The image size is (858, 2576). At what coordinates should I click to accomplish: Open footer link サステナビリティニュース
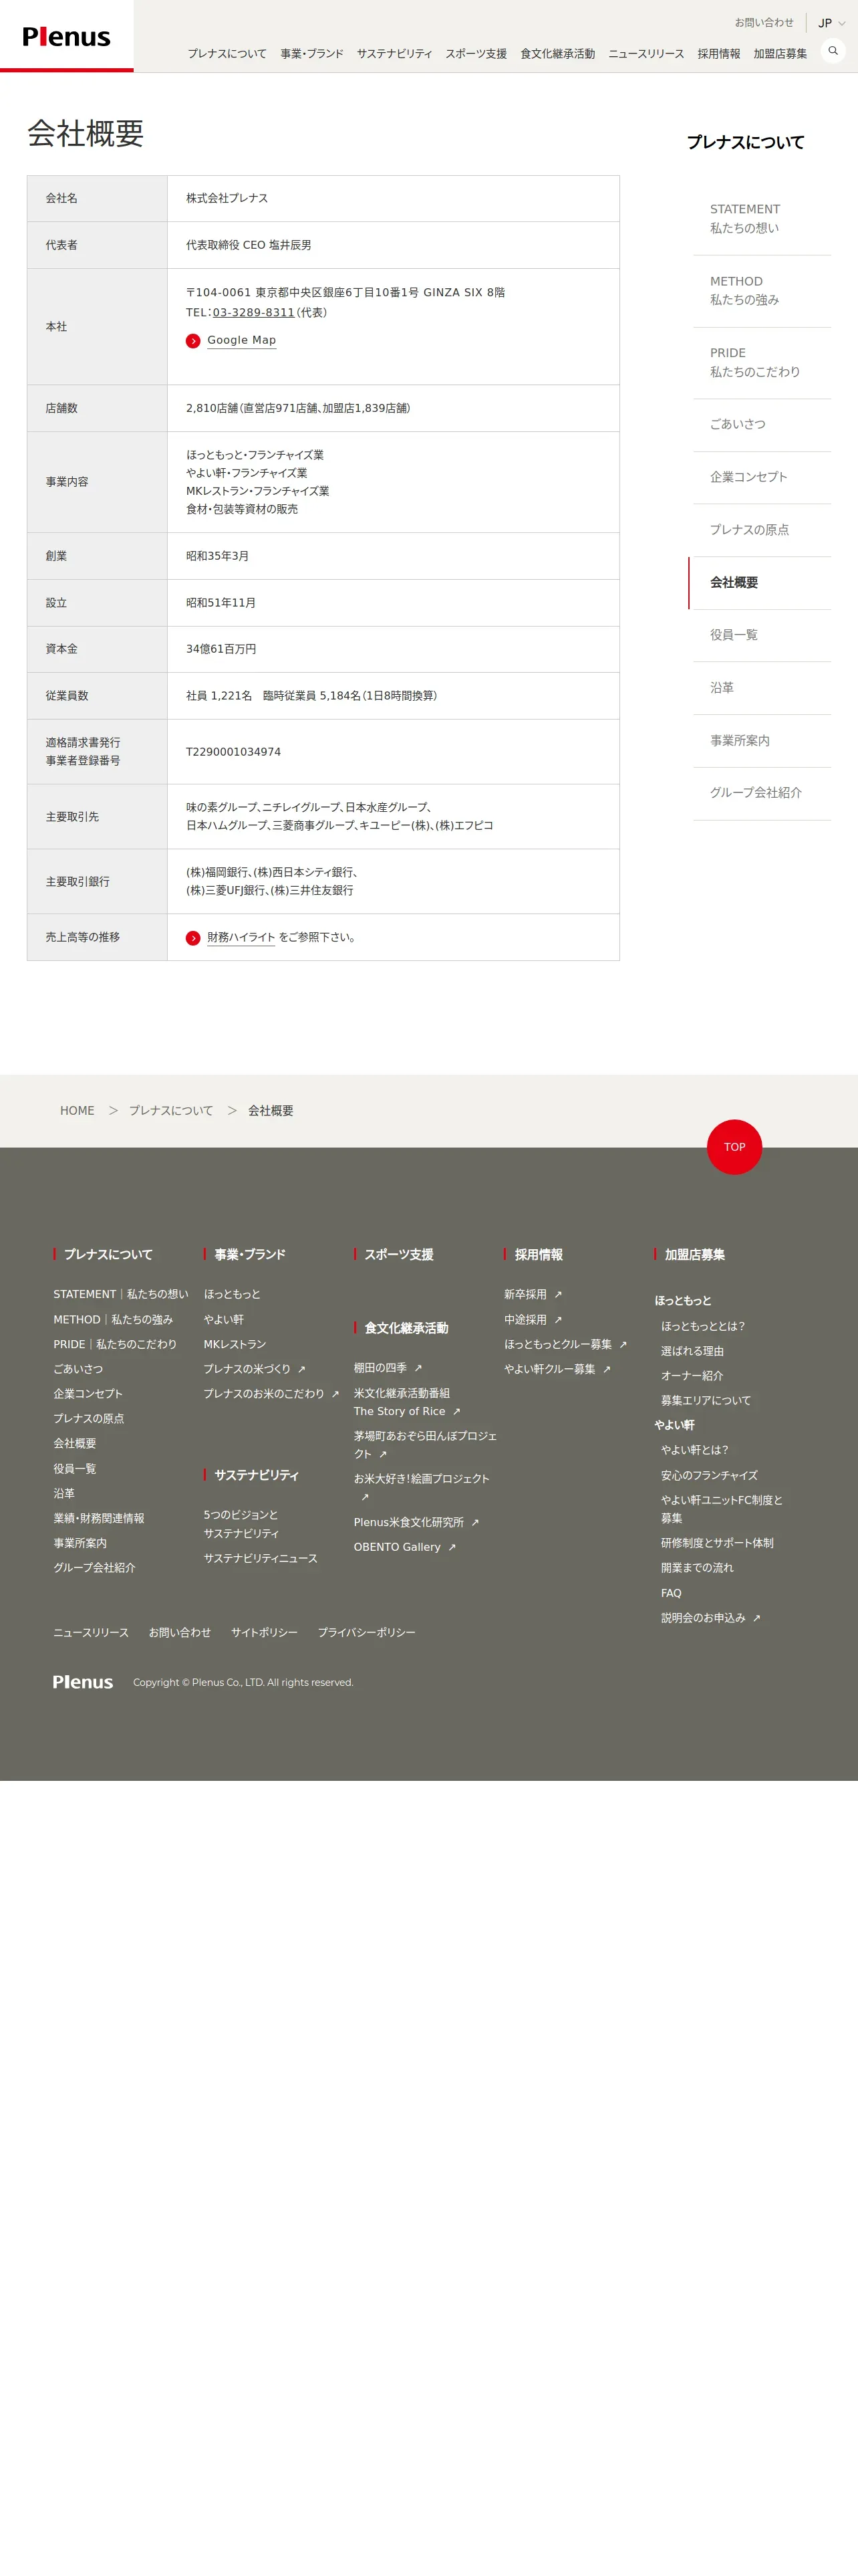(x=261, y=1559)
